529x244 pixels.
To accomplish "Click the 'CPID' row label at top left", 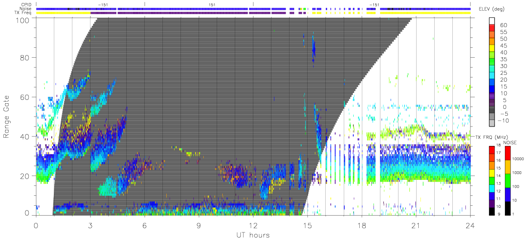I will coord(26,5).
